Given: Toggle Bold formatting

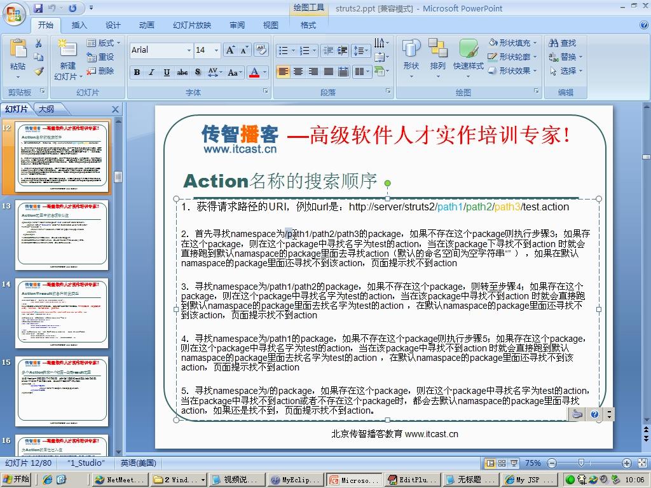Looking at the screenshot, I should (137, 72).
